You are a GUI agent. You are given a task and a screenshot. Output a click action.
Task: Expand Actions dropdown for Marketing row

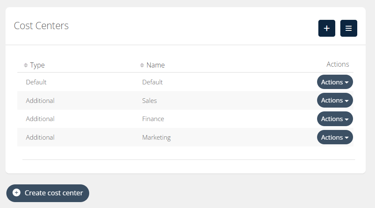coord(334,138)
